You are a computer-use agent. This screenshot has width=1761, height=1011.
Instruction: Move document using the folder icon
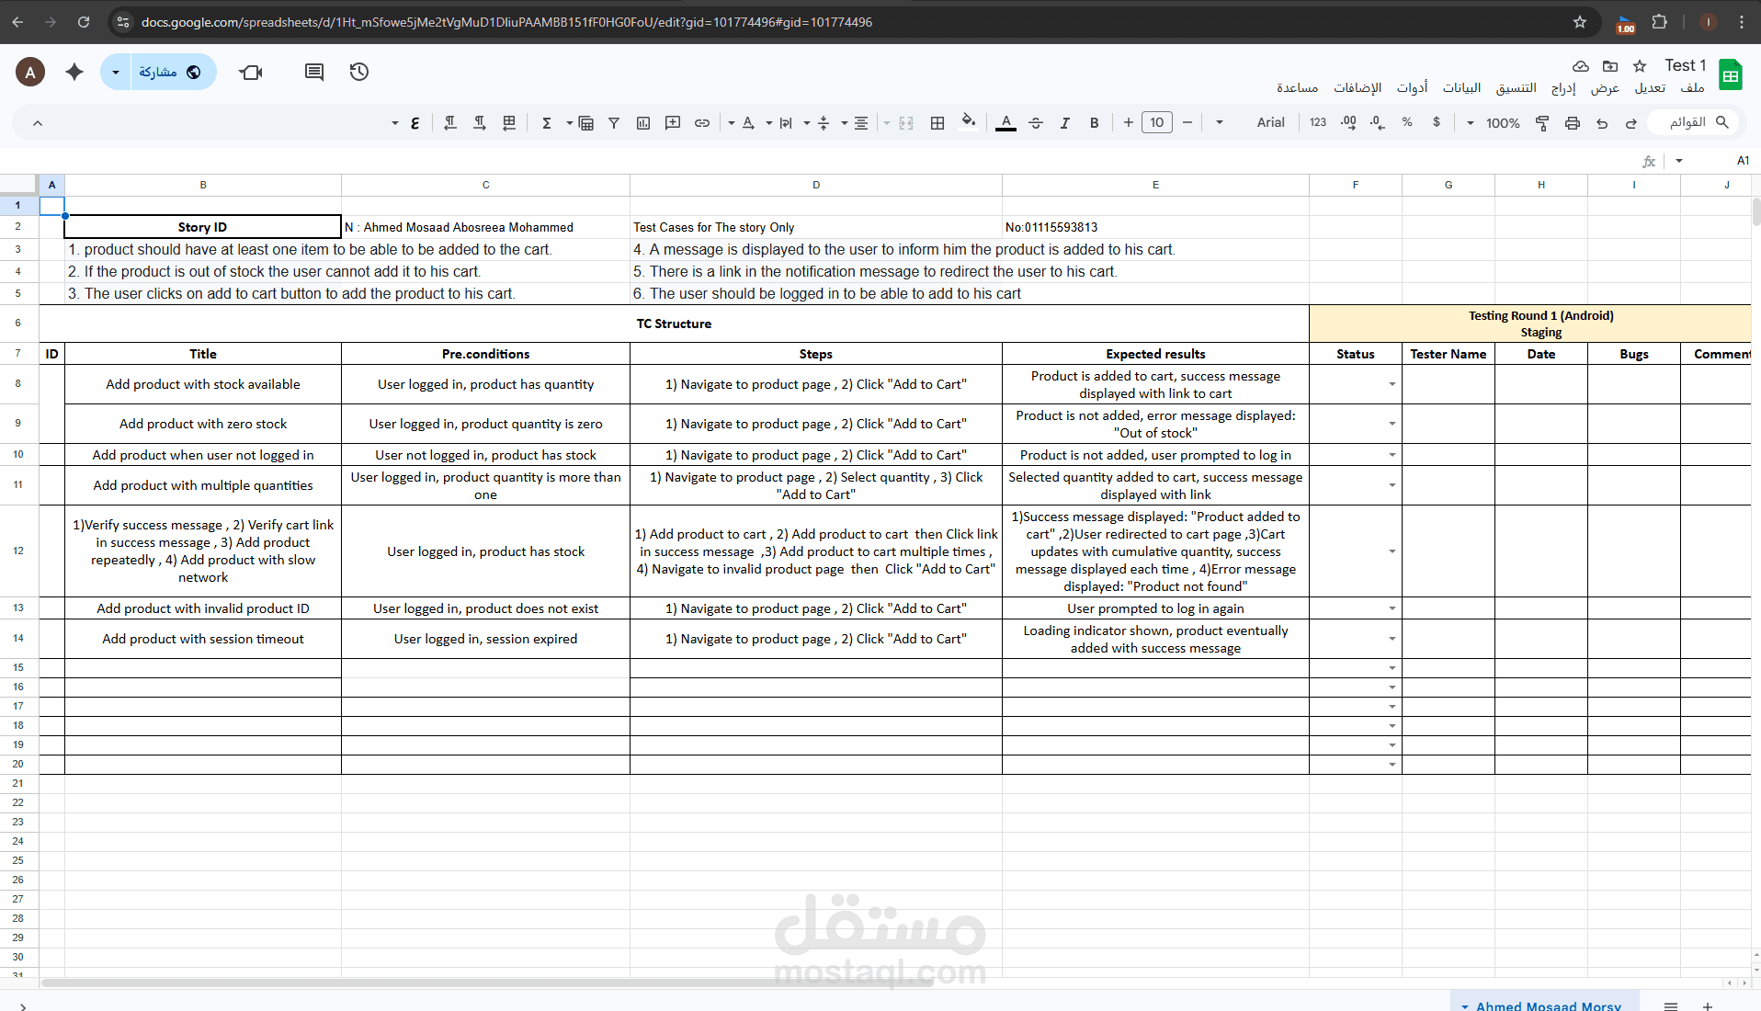[x=1610, y=66]
